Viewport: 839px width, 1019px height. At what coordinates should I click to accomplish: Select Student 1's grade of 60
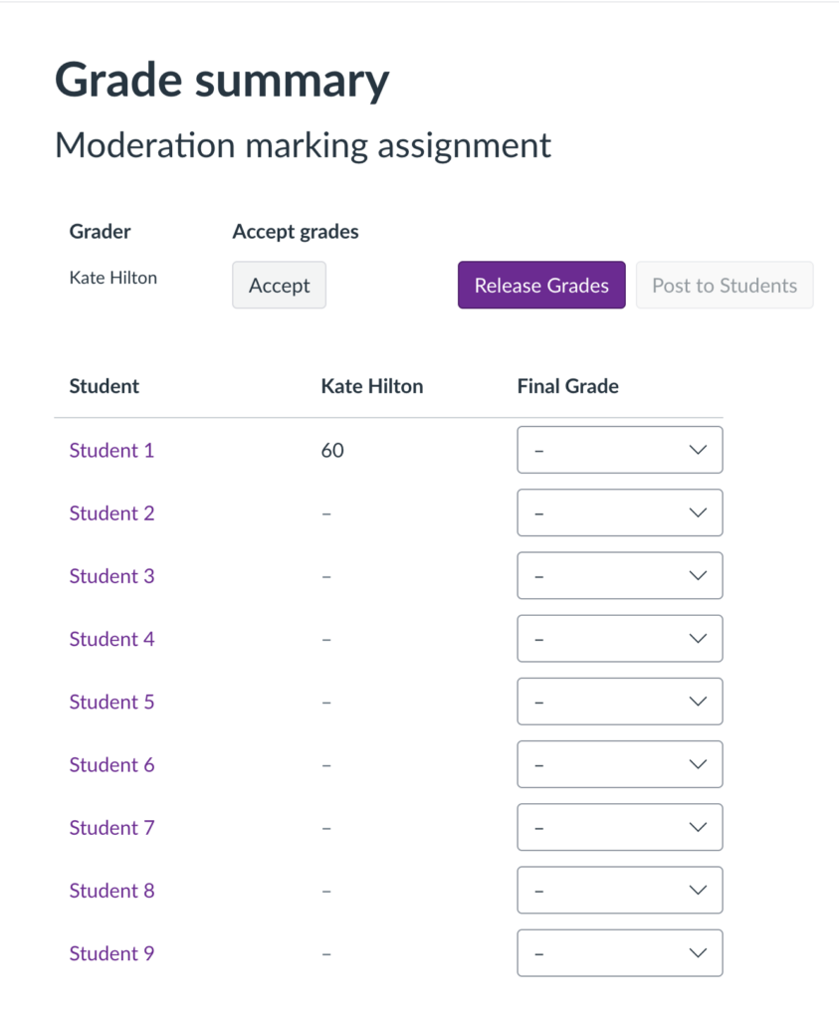tap(332, 450)
